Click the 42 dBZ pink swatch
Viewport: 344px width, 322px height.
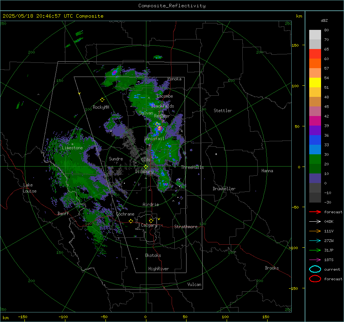coord(315,111)
